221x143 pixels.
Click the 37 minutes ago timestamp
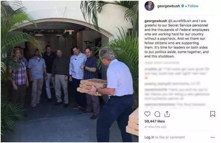pyautogui.click(x=155, y=127)
